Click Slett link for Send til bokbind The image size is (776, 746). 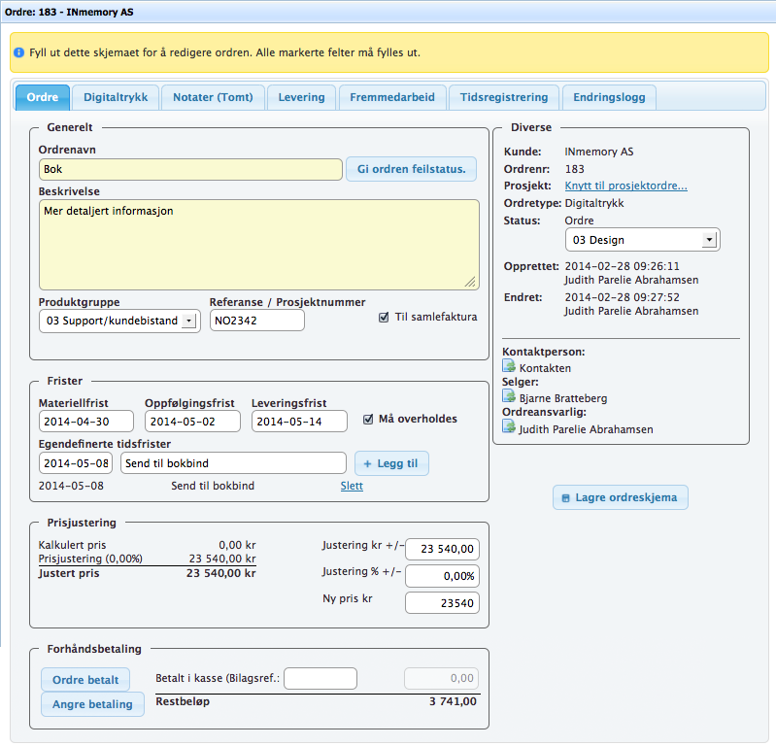click(352, 486)
